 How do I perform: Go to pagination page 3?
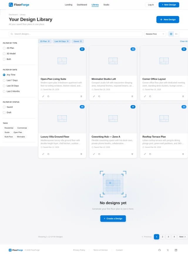click(168, 237)
